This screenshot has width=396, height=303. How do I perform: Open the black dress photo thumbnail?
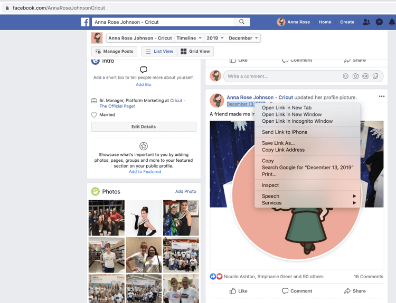(144, 218)
